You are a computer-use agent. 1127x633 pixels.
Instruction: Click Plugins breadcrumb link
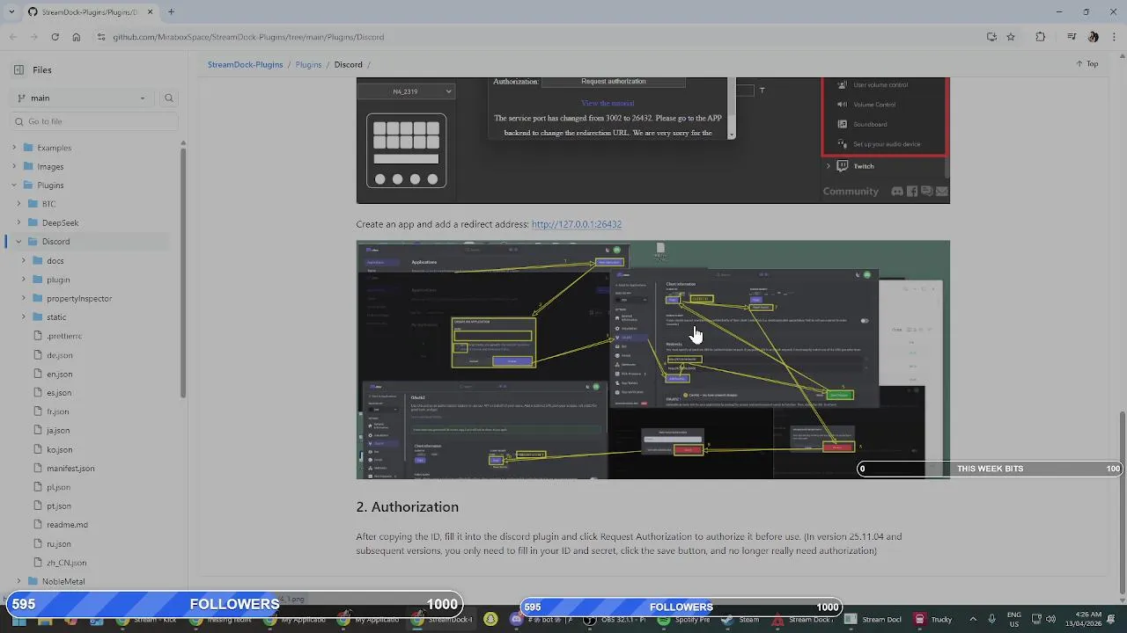[x=308, y=64]
